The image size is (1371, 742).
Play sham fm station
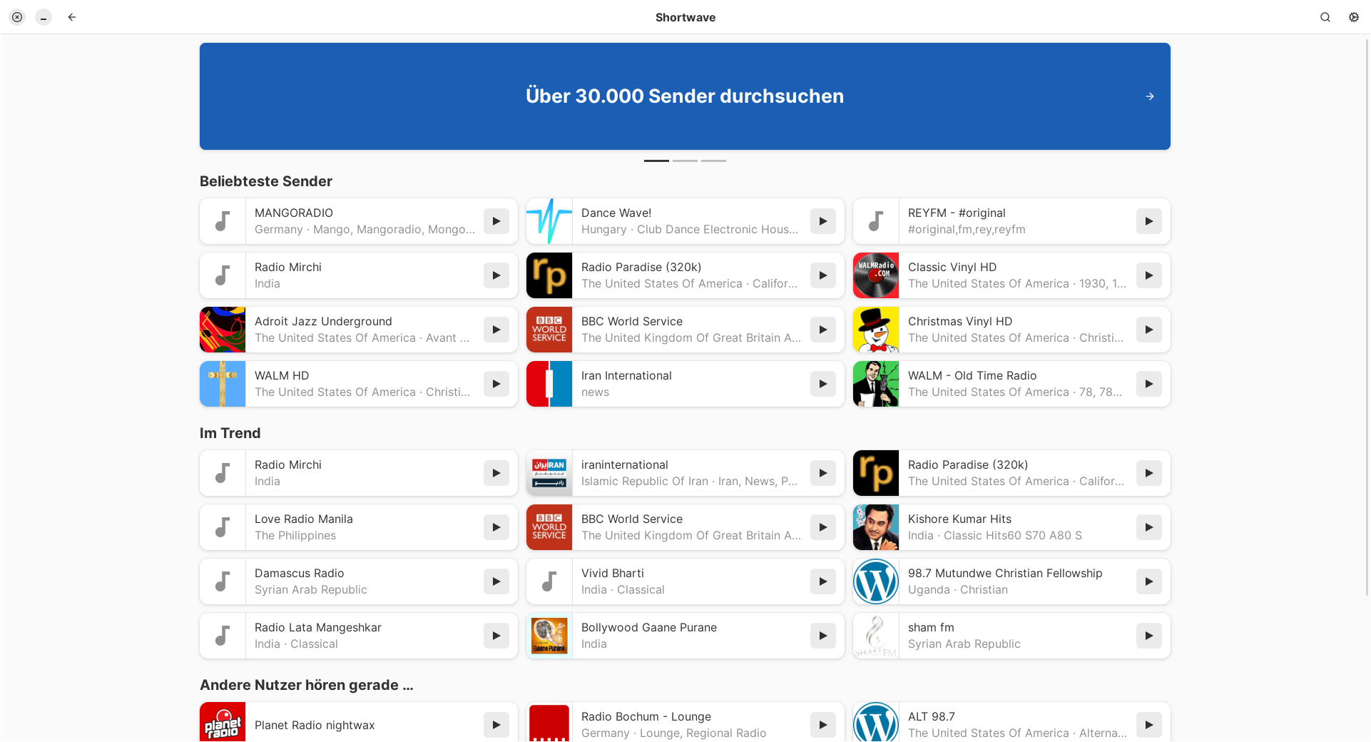click(x=1149, y=636)
